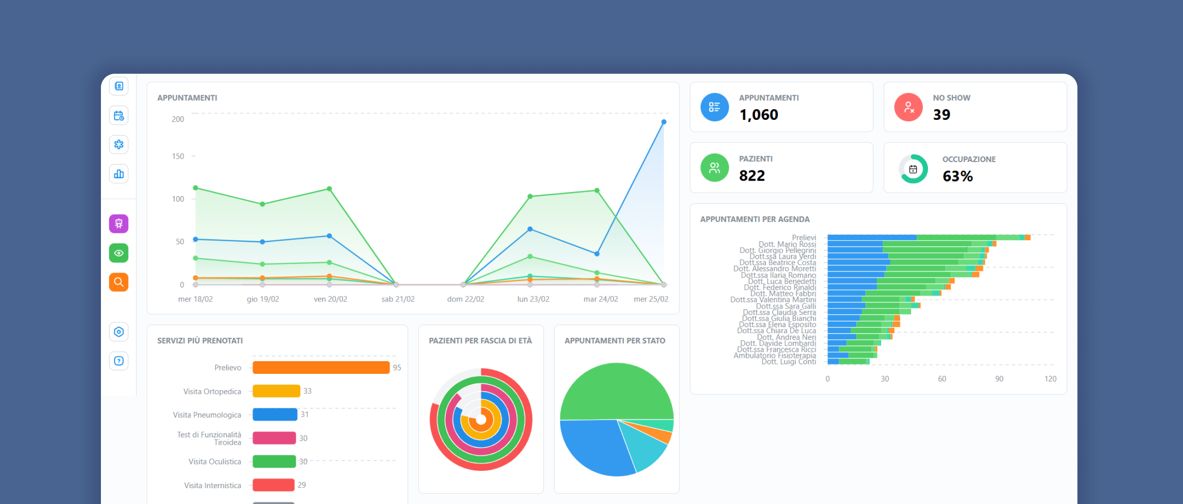Click the Occupazione calendar ring icon
Image resolution: width=1183 pixels, height=504 pixels.
pos(913,169)
